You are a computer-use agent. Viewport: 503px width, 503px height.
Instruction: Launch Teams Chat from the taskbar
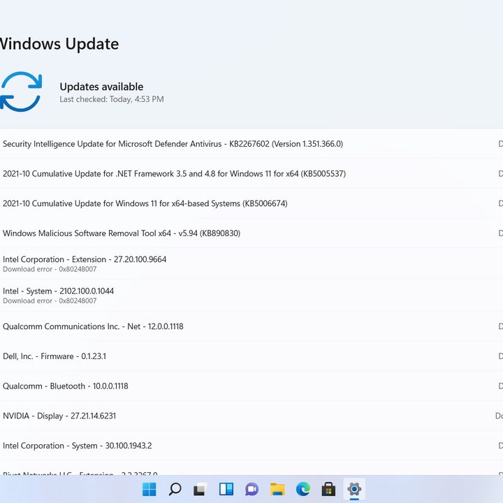click(x=251, y=489)
